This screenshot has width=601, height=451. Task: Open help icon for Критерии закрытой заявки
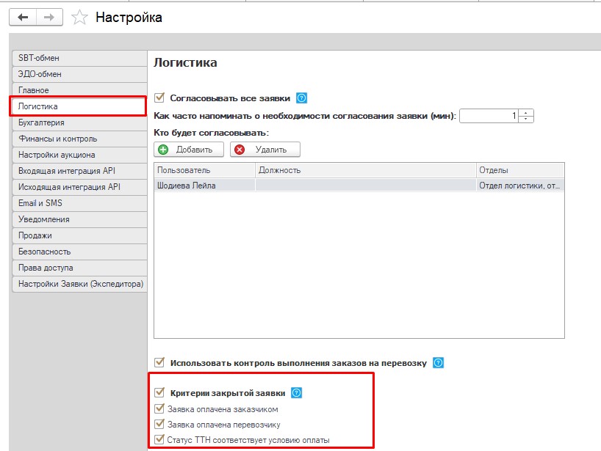tap(296, 392)
